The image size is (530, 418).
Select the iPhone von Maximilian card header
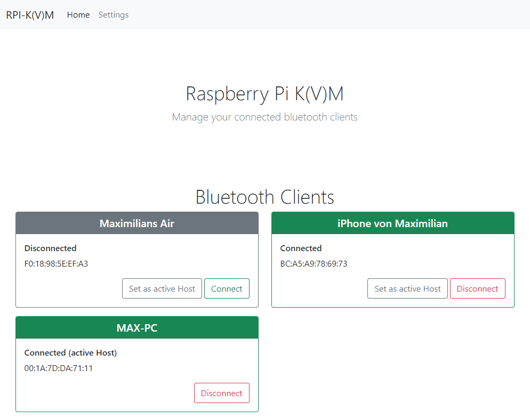click(393, 223)
